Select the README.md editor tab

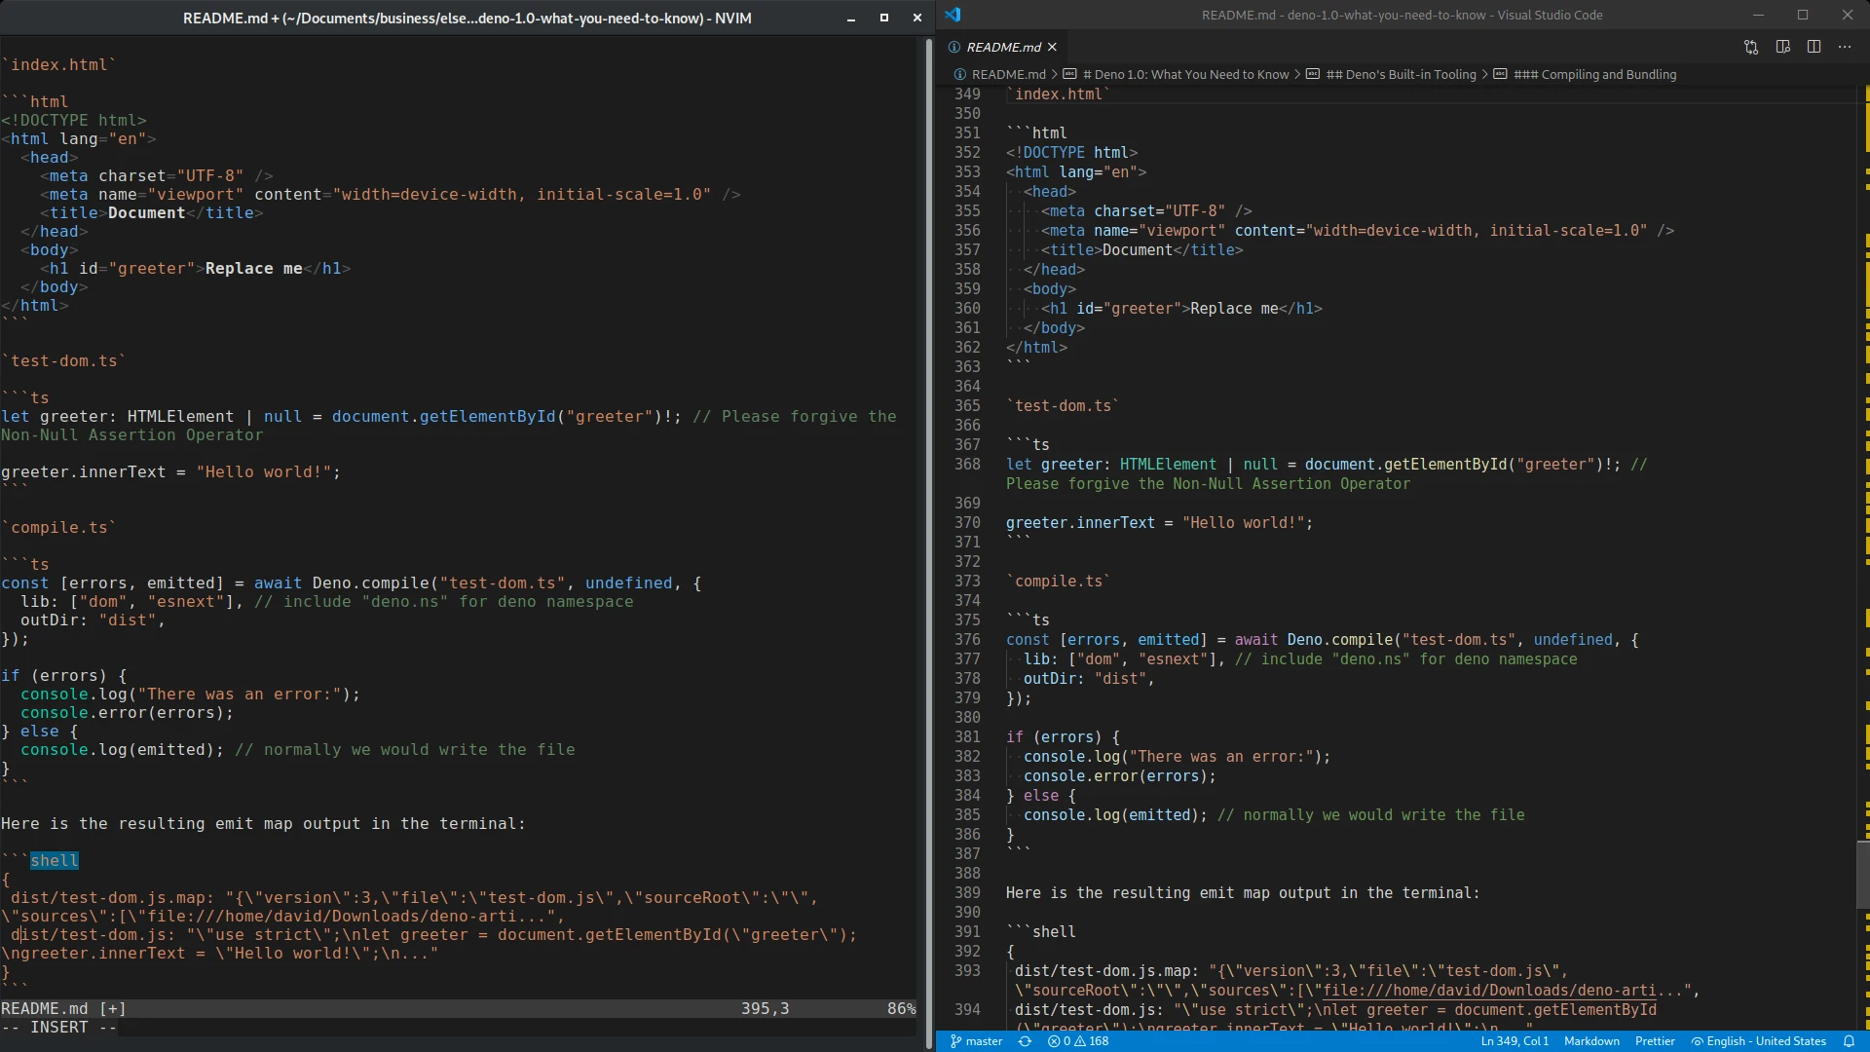click(1003, 47)
